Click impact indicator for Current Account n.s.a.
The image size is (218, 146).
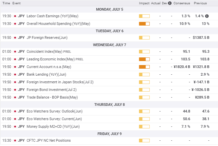(144, 67)
